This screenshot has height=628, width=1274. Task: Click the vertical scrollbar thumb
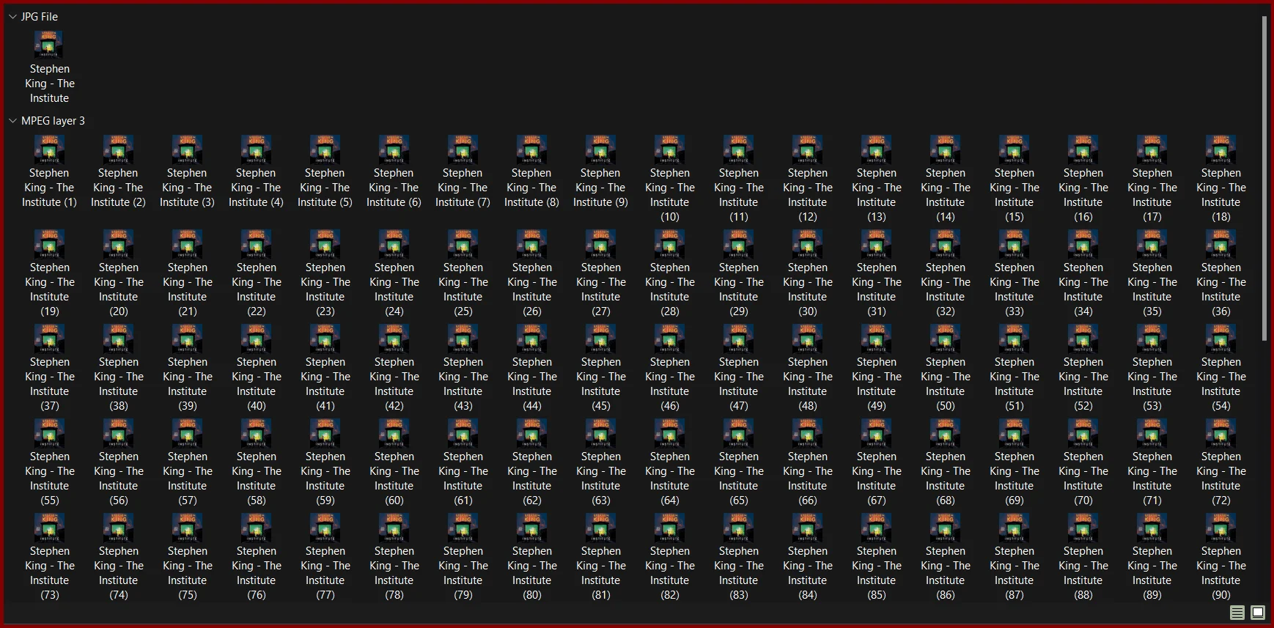[1264, 178]
